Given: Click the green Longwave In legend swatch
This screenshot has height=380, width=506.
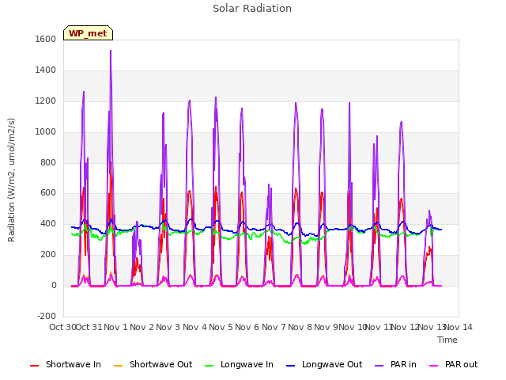Looking at the screenshot, I should coord(209,366).
